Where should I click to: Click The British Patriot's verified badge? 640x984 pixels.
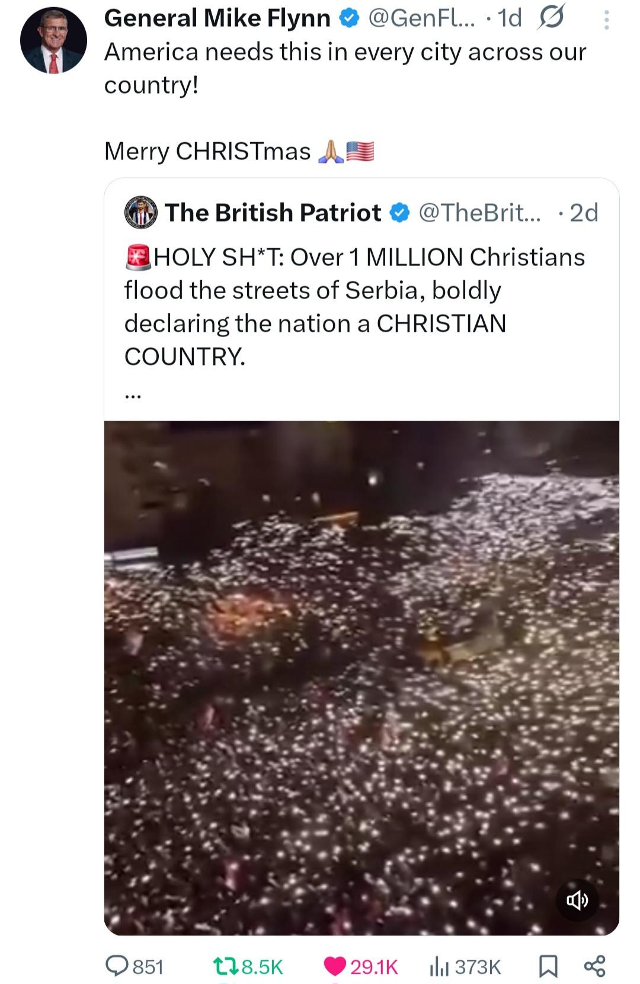point(400,213)
